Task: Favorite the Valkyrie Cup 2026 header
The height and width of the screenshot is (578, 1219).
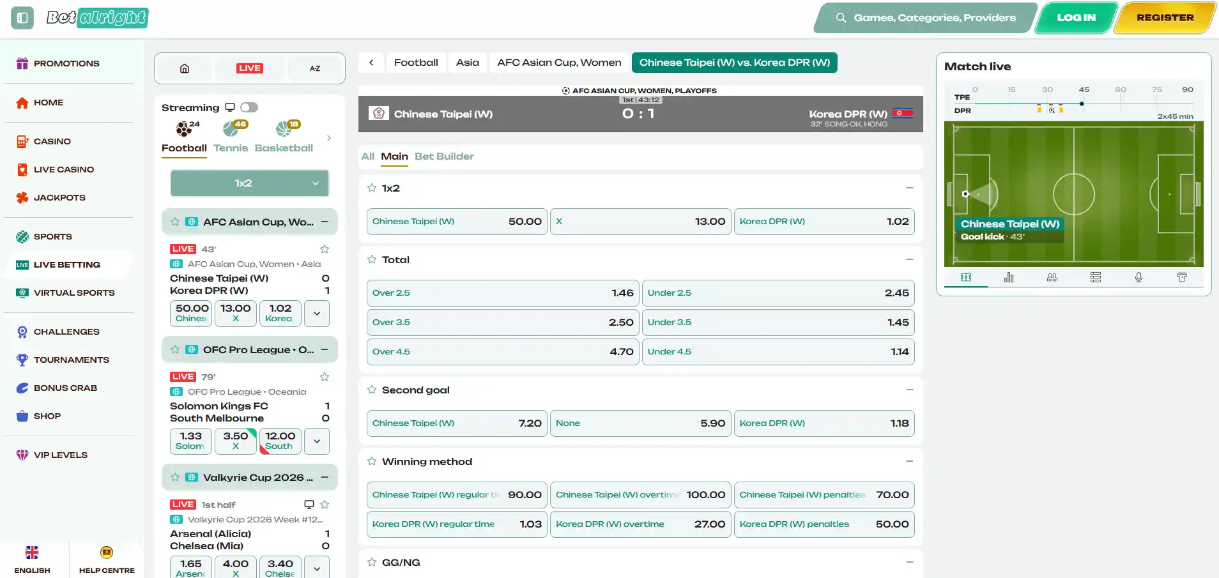Action: point(175,477)
